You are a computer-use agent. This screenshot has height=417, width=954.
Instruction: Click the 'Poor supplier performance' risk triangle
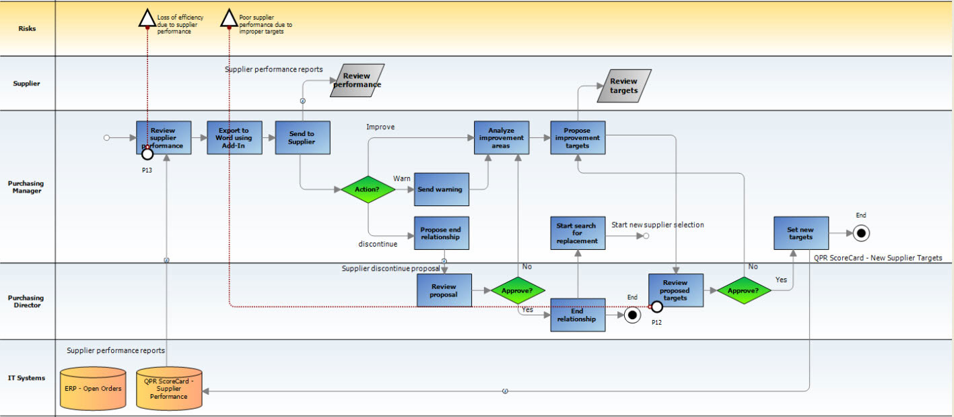(230, 18)
